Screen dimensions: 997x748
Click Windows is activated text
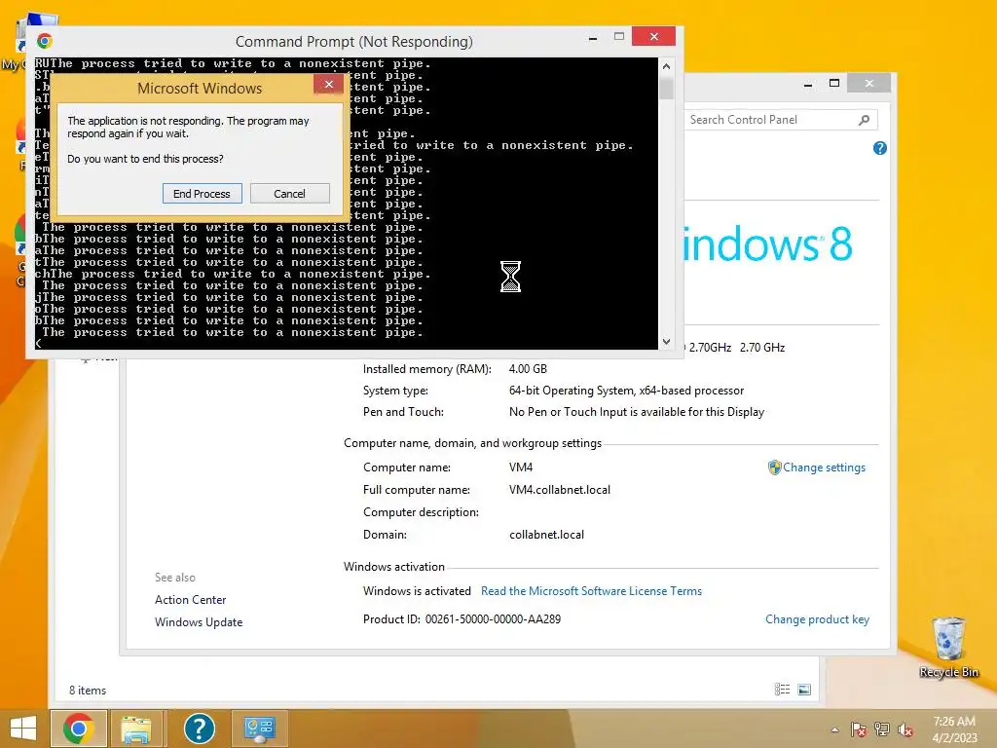coord(417,591)
